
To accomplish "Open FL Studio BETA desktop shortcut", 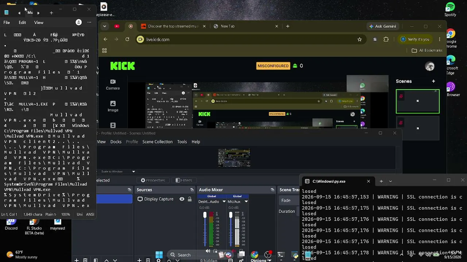I will click(34, 227).
